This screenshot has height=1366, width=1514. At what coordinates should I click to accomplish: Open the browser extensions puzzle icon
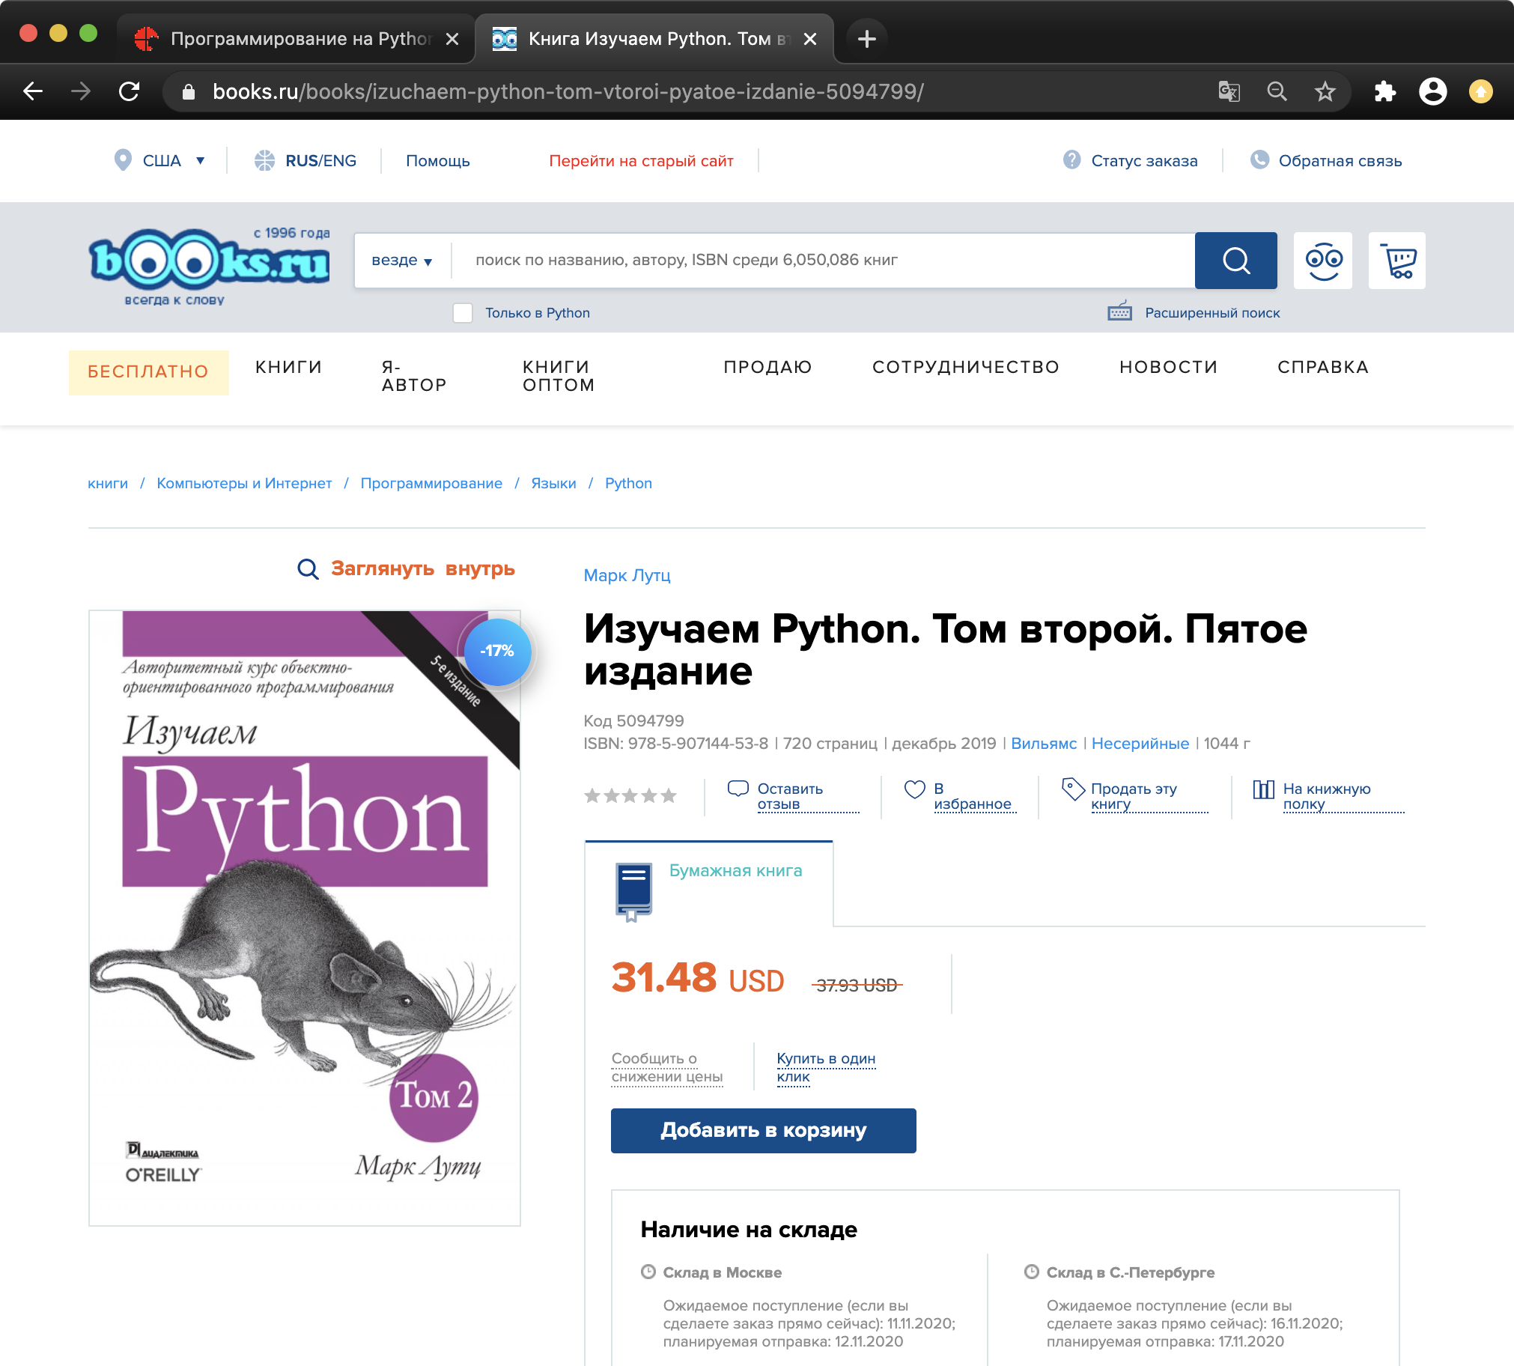coord(1384,91)
